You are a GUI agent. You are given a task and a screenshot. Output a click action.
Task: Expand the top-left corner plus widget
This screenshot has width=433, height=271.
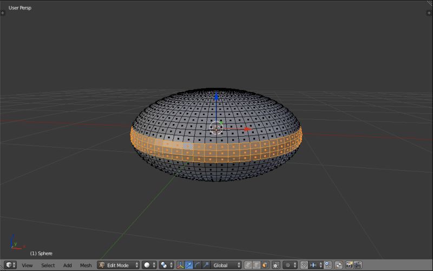click(x=3, y=12)
